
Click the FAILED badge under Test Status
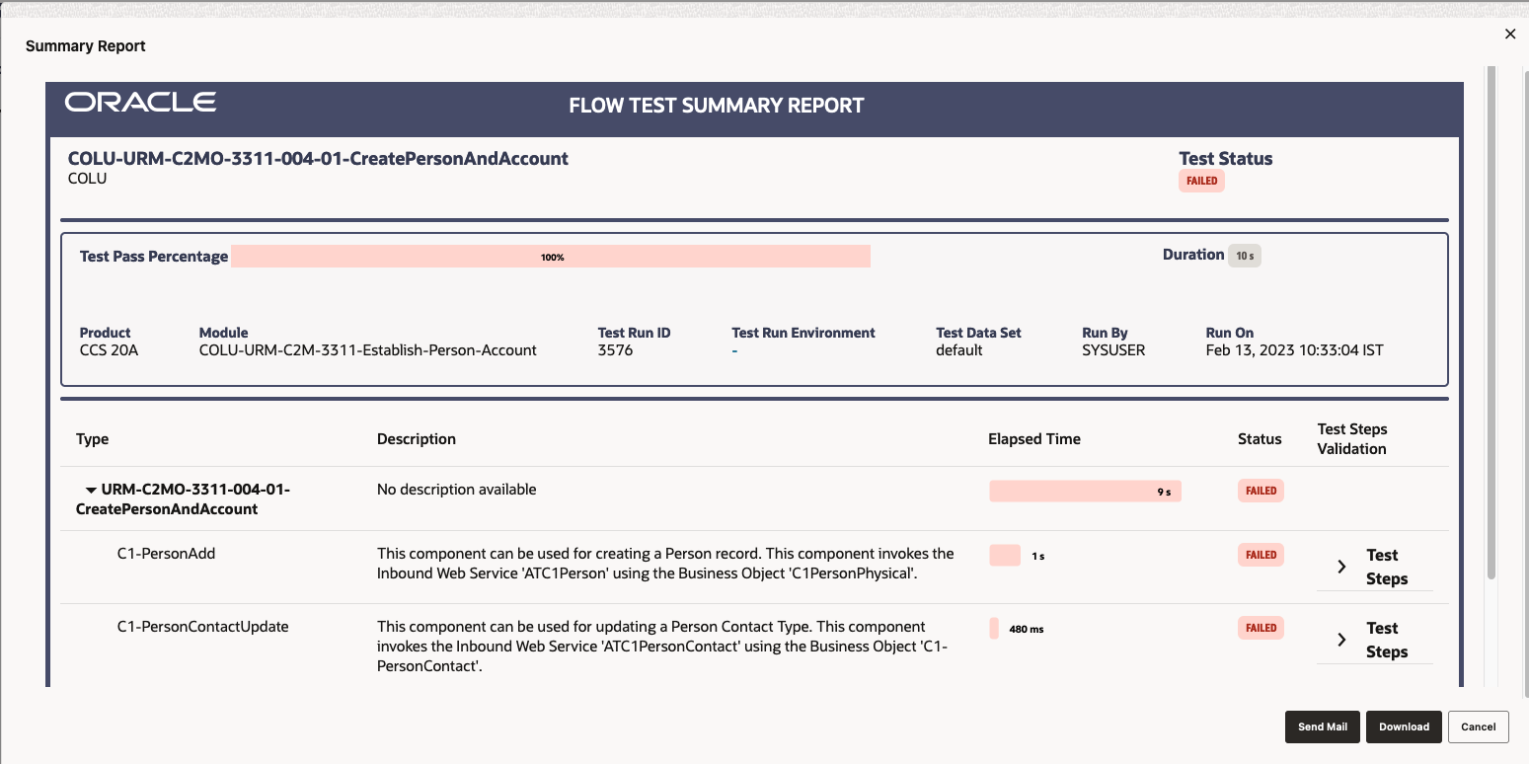tap(1201, 181)
